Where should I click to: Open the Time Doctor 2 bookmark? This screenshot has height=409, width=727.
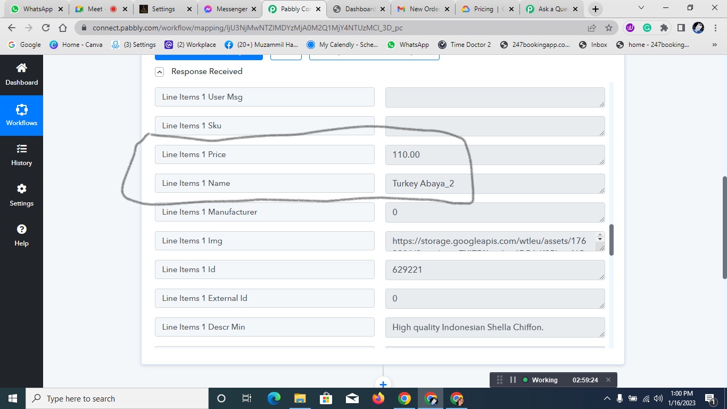(464, 45)
